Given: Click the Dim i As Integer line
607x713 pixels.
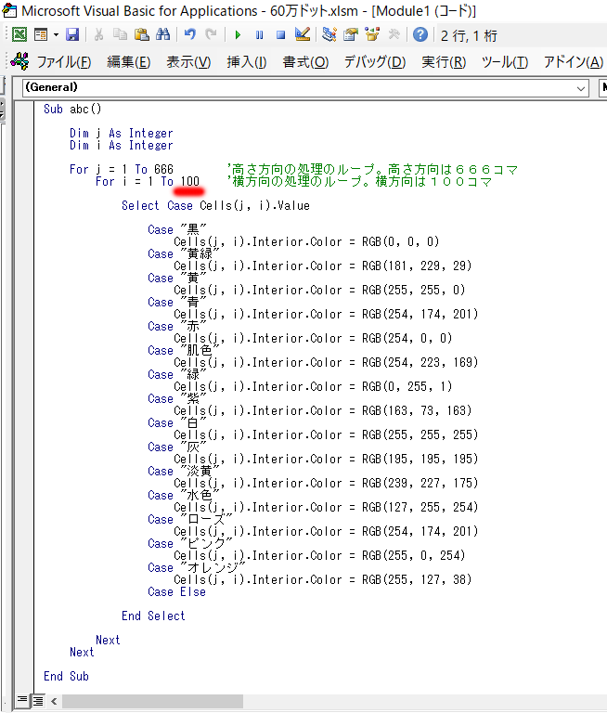Looking at the screenshot, I should click(x=122, y=146).
